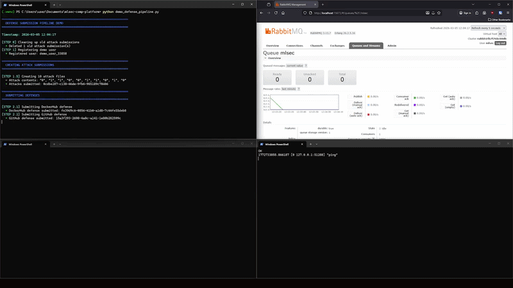Open the Virtual host dropdown
513x288 pixels.
pos(502,34)
